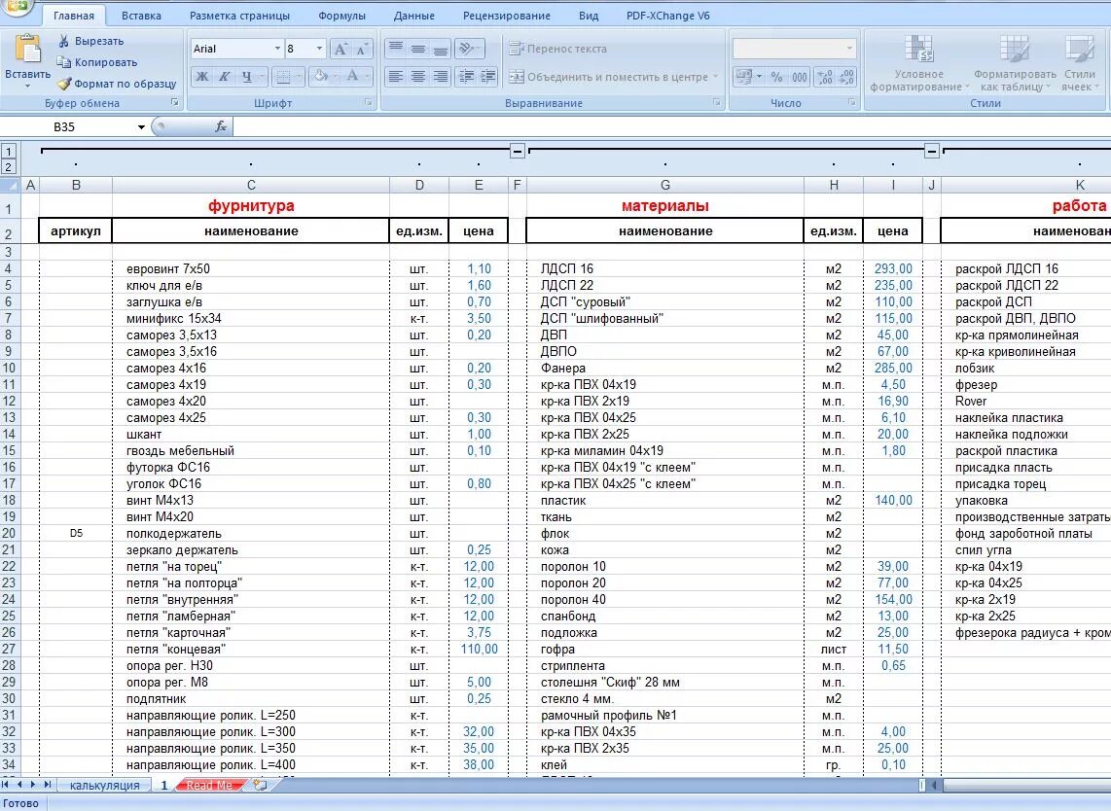Open the number format dropdown
Image resolution: width=1111 pixels, height=811 pixels.
pos(849,49)
